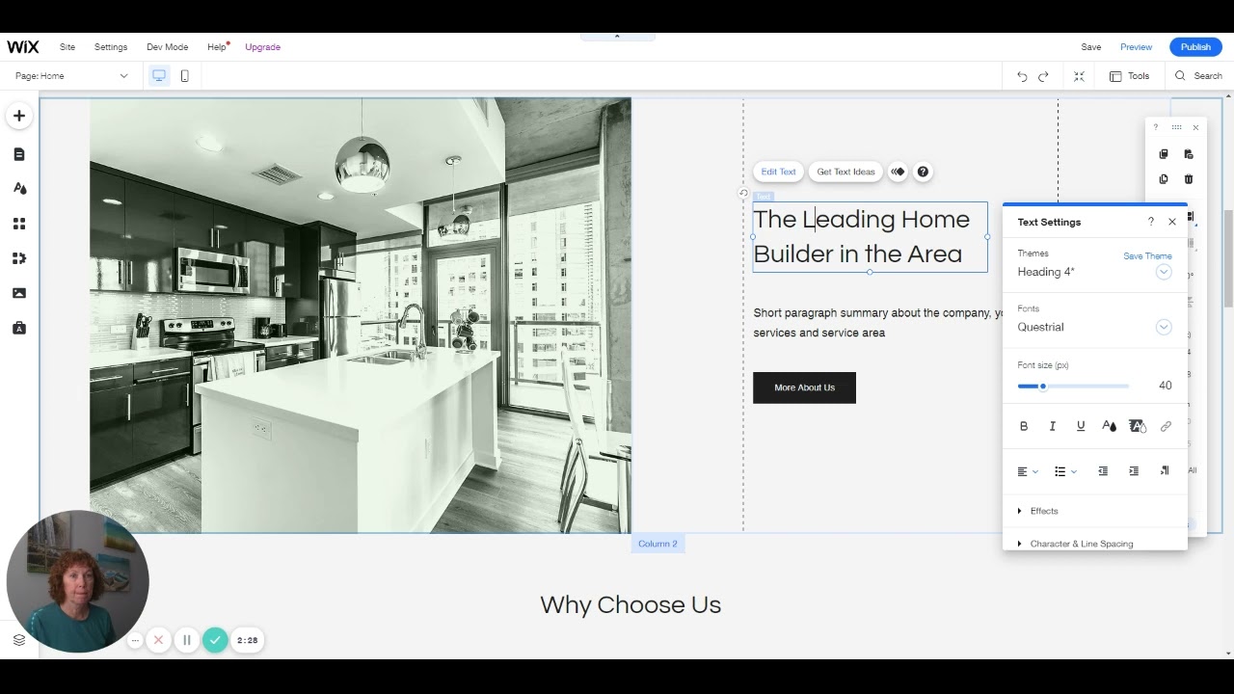Open the Add Elements plus button
The width and height of the screenshot is (1234, 694).
[x=18, y=116]
